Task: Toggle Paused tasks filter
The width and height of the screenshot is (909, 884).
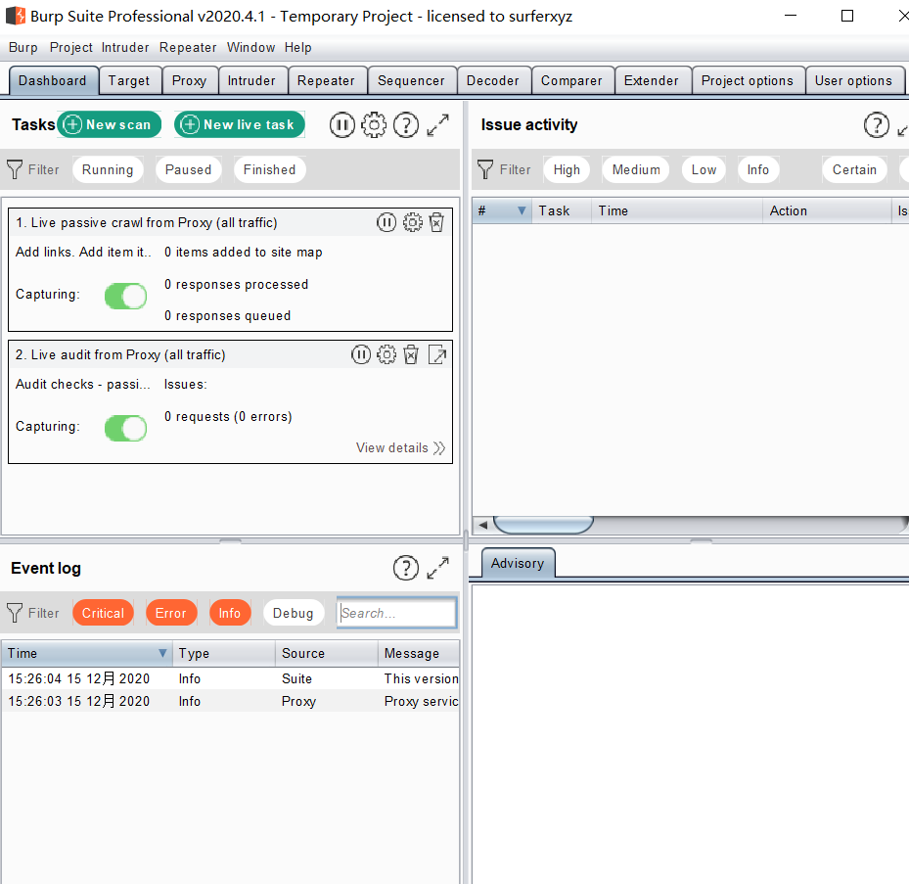Action: 189,169
